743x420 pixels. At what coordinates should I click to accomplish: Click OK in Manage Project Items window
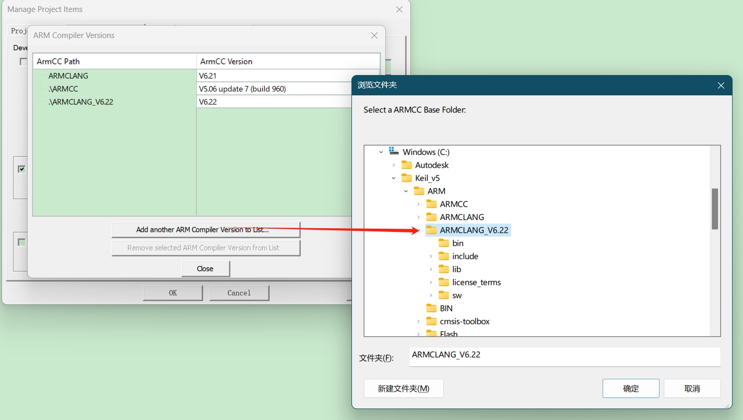click(173, 293)
